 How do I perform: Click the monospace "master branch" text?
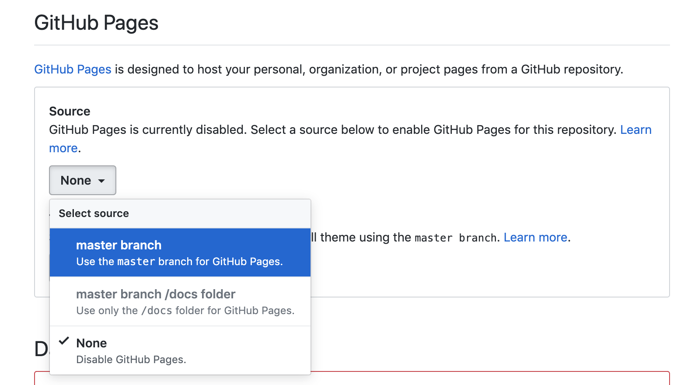455,238
